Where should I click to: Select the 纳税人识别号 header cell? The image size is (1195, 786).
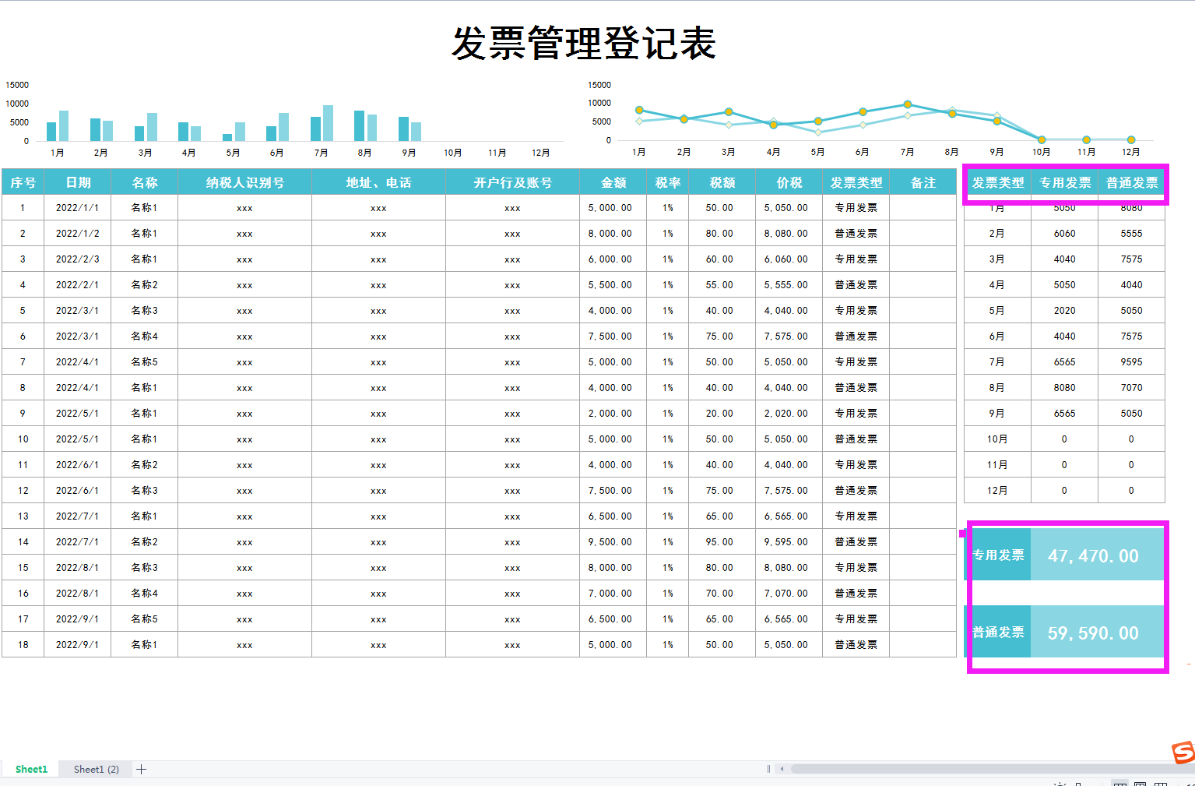pos(244,182)
